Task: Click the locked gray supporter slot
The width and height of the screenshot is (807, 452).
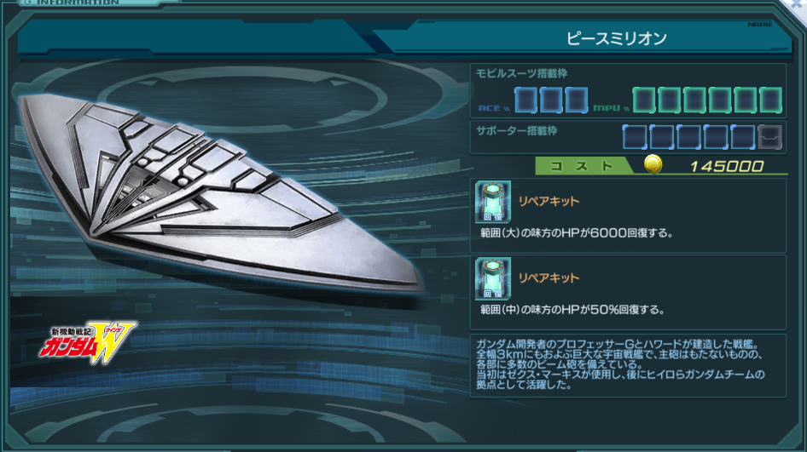Action: point(770,137)
